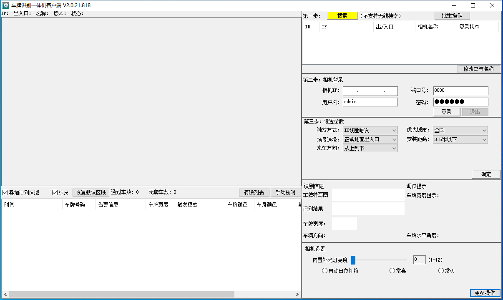The image size is (503, 300).
Task: Open 触发方式 dropdown (IO线圈触发)
Action: click(370, 131)
